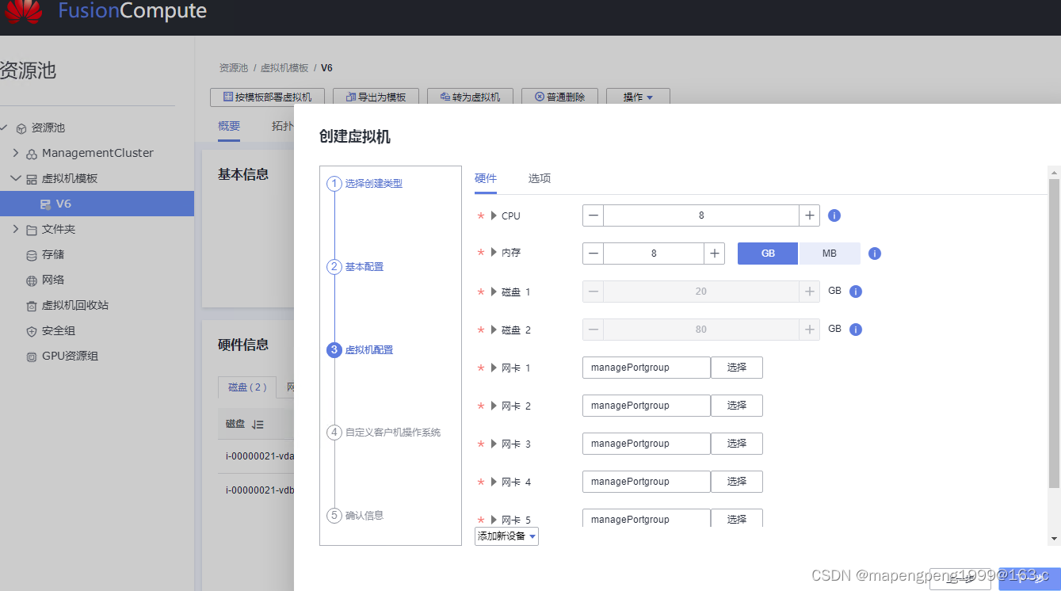The width and height of the screenshot is (1061, 591).
Task: Decrease memory with minus button
Action: 593,254
